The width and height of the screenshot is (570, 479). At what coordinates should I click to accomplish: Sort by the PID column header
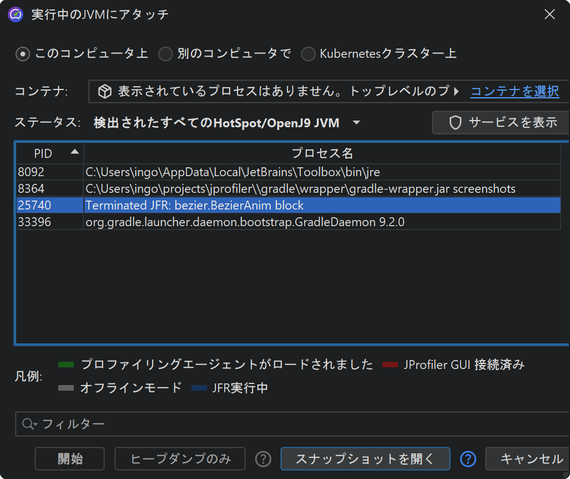[50, 153]
